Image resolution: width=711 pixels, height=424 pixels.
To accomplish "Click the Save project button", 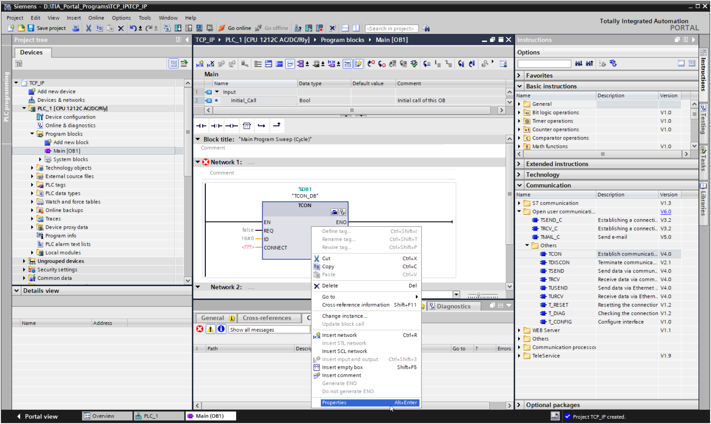I will (x=47, y=28).
